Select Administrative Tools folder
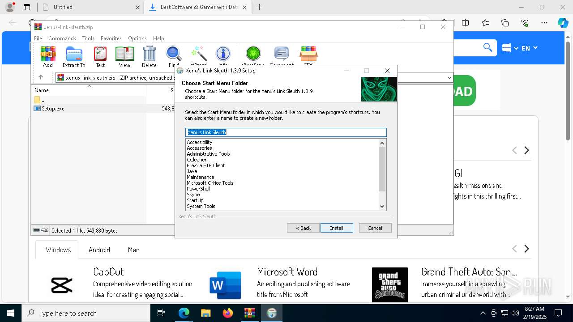573x322 pixels. tap(208, 154)
